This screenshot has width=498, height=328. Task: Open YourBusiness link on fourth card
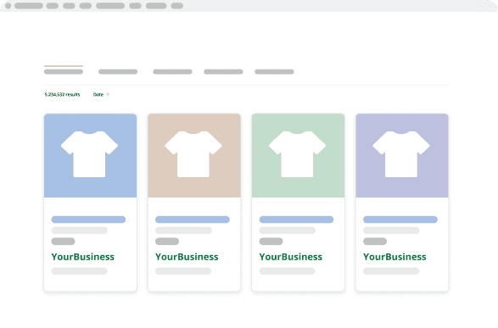pos(394,257)
